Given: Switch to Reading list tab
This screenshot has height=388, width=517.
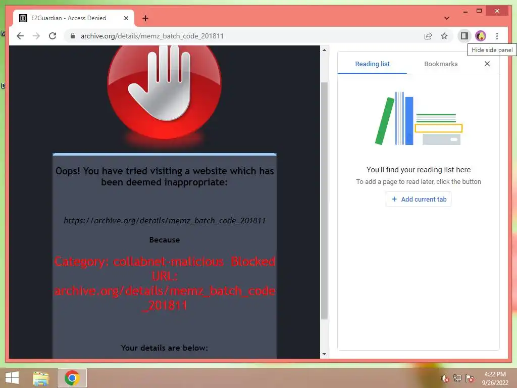Looking at the screenshot, I should (372, 64).
